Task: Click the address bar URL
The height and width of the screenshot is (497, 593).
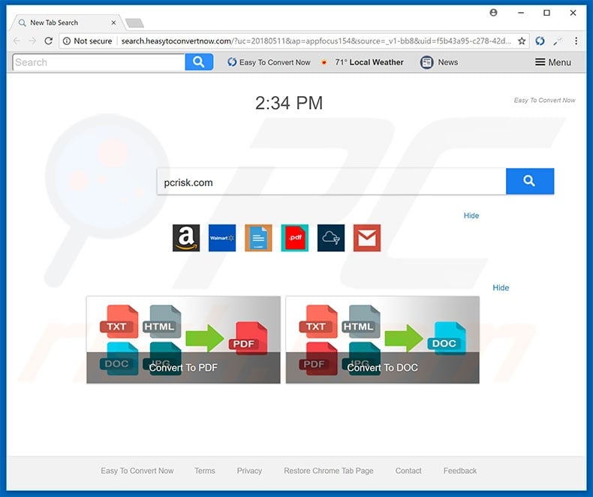Action: (316, 41)
